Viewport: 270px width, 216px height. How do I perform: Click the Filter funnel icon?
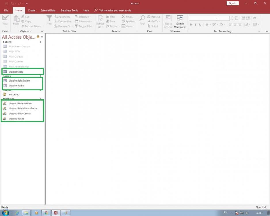coord(49,18)
